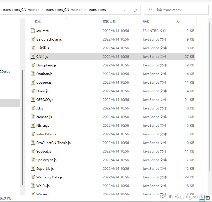Image resolution: width=212 pixels, height=202 pixels.
Task: Select the Douban.js file name
Action: 44,74
